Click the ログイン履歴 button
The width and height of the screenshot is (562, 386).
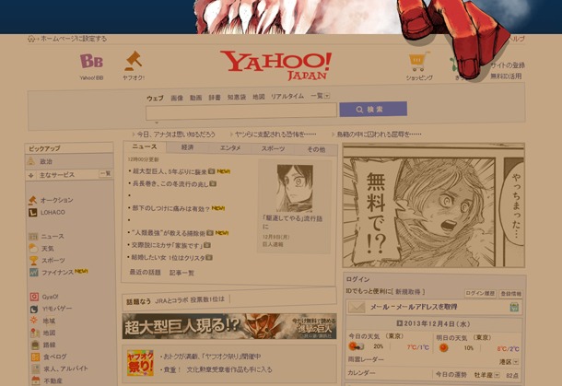pos(480,294)
